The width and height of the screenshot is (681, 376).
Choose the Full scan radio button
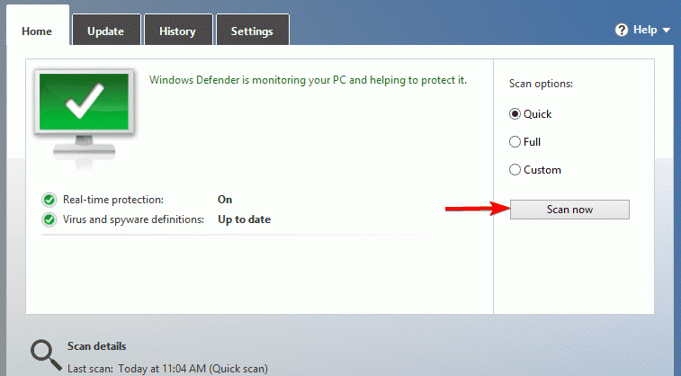[515, 142]
